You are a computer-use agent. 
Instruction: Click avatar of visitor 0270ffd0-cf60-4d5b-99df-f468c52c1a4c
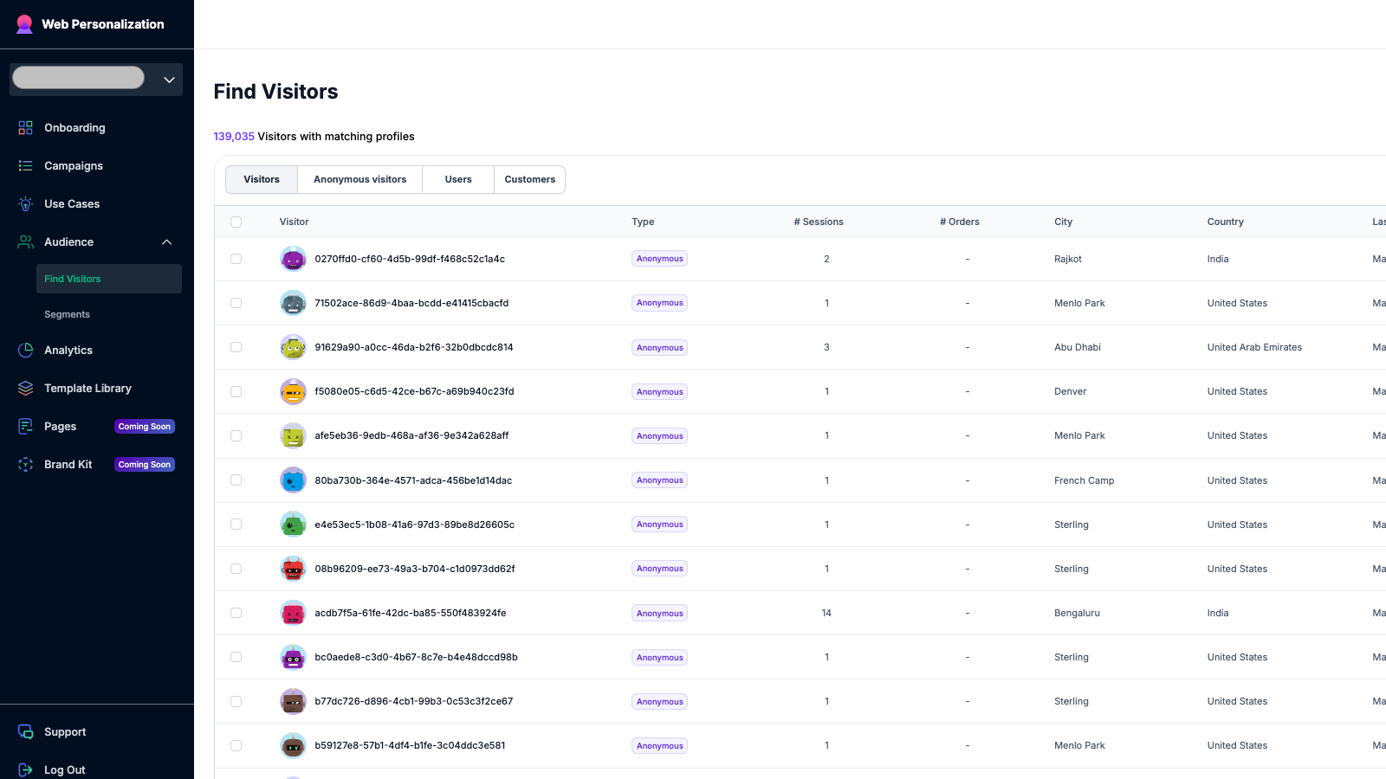294,259
